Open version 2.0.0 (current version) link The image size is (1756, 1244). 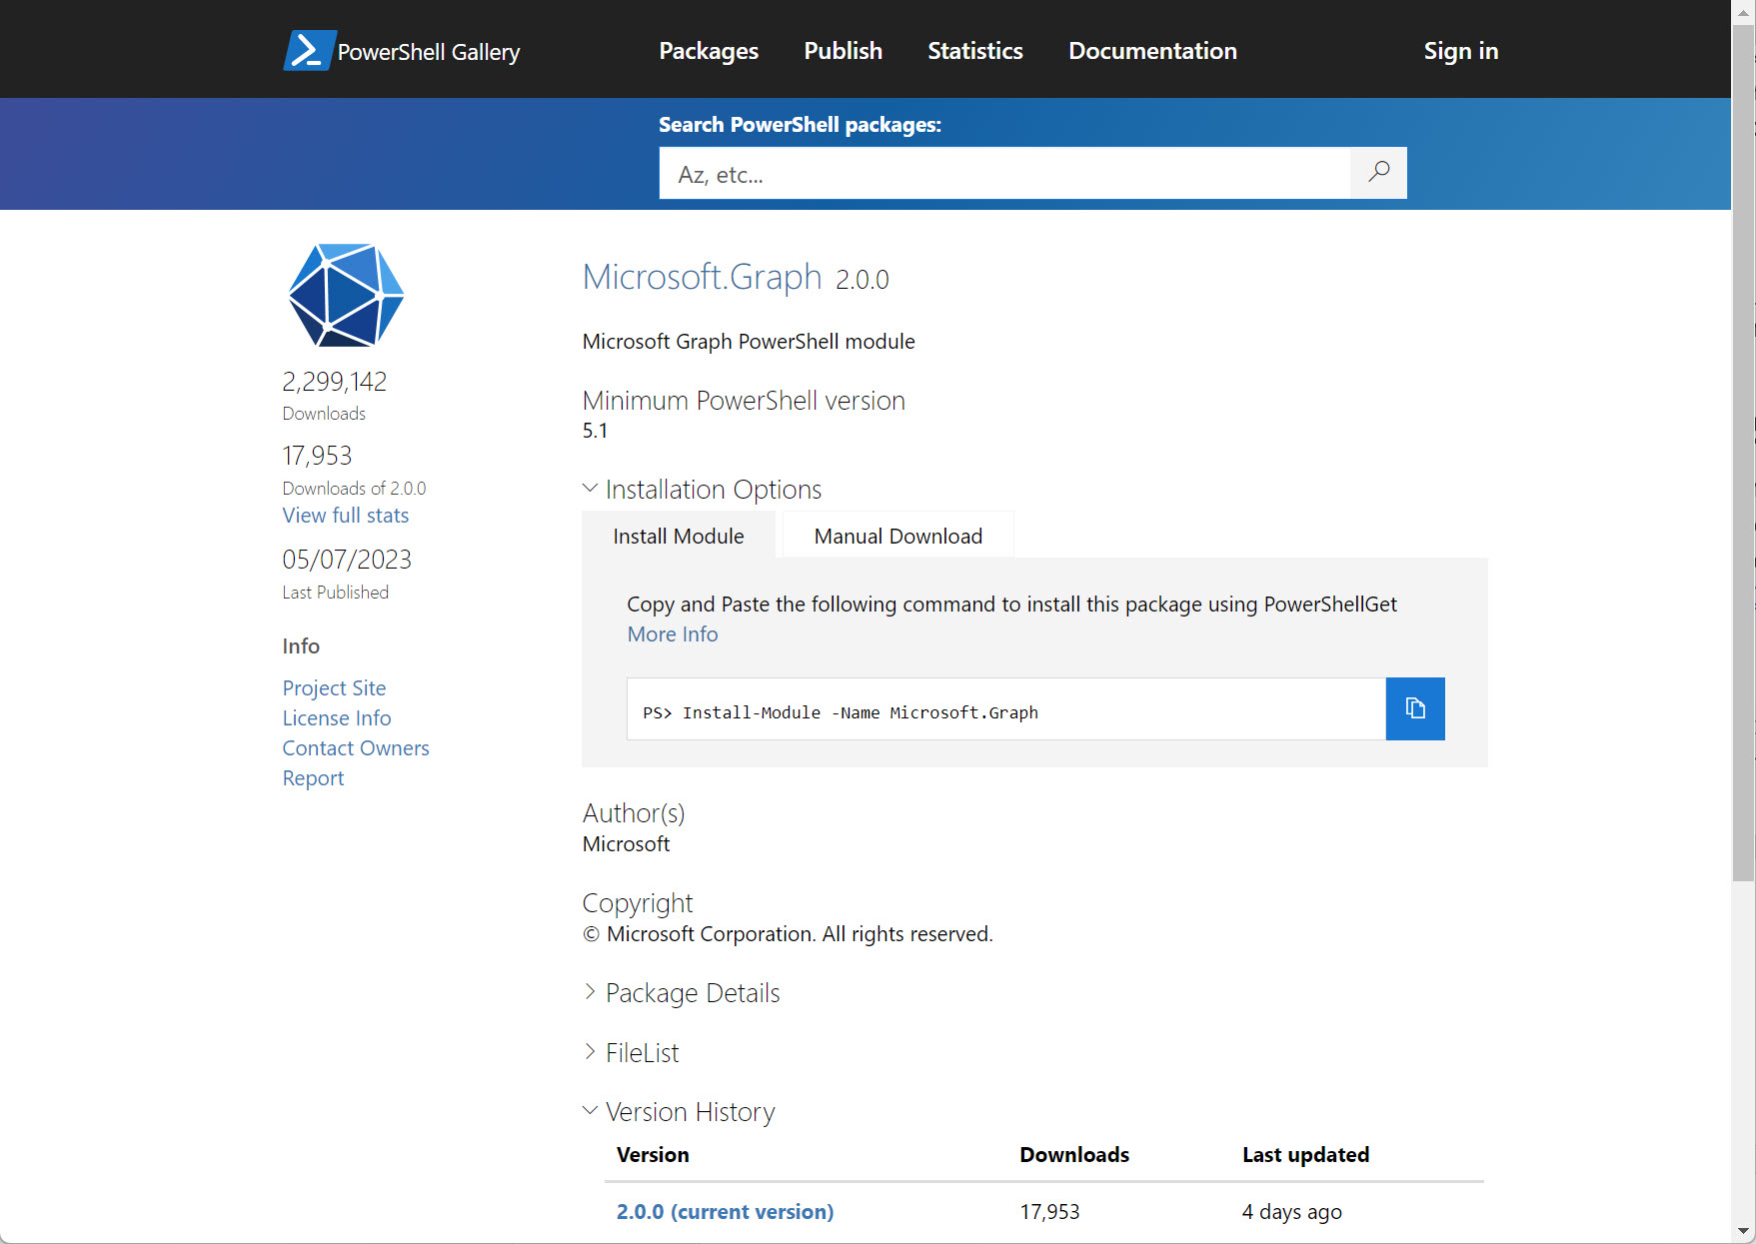tap(725, 1211)
